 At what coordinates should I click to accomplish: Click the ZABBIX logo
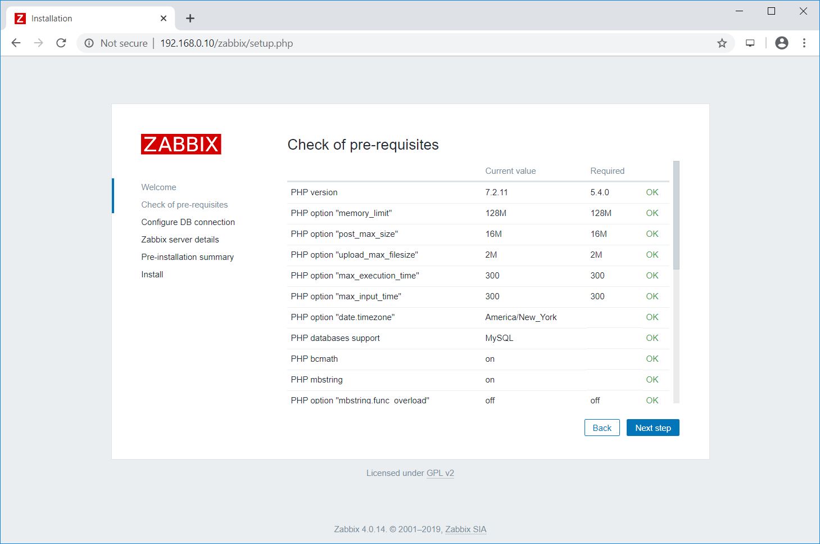click(181, 144)
